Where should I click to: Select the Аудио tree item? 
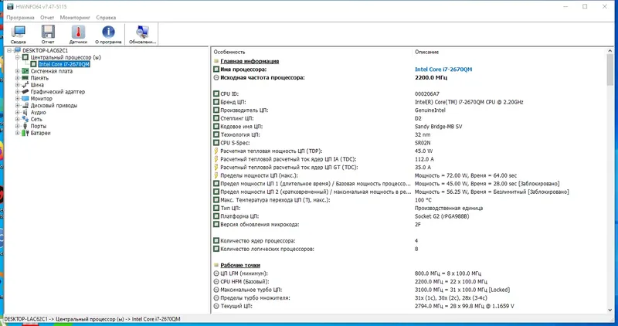click(x=38, y=112)
